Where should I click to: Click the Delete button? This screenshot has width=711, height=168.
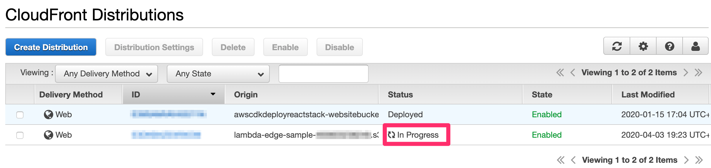tap(233, 47)
